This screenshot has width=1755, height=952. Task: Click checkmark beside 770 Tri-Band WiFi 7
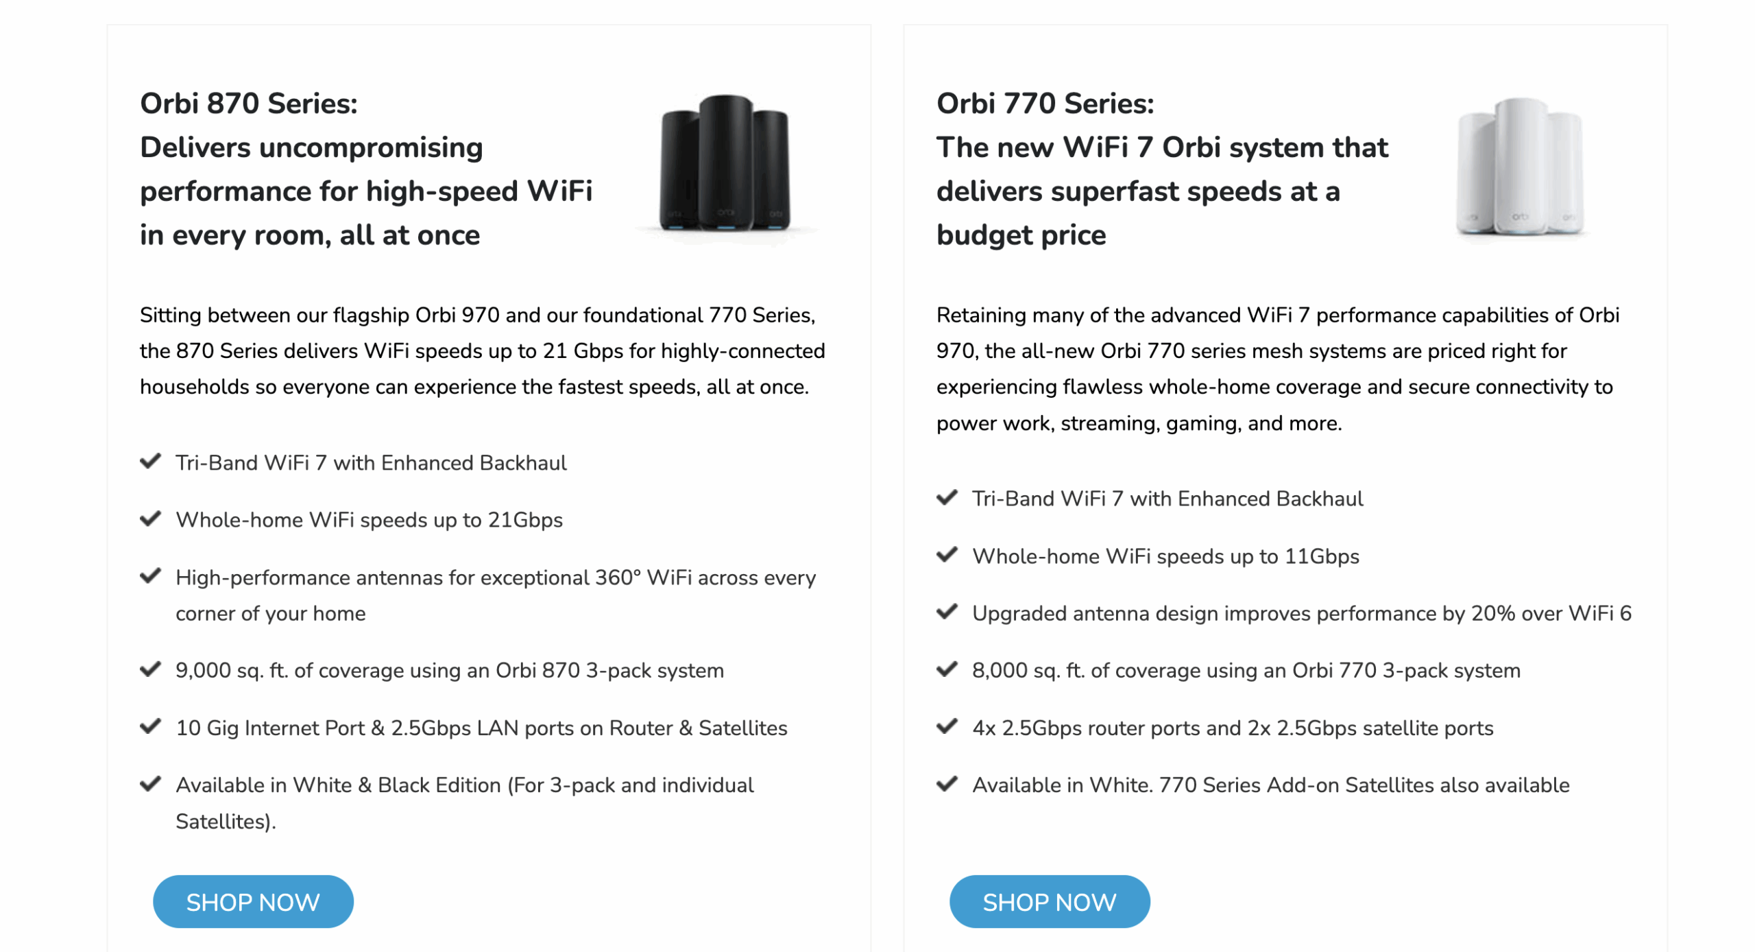pos(947,497)
